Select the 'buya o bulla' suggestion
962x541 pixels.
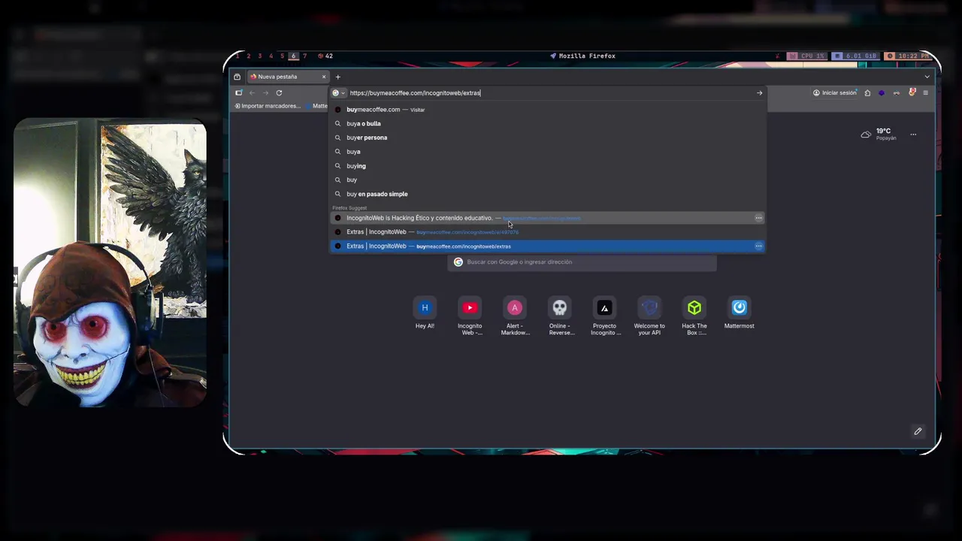point(548,124)
